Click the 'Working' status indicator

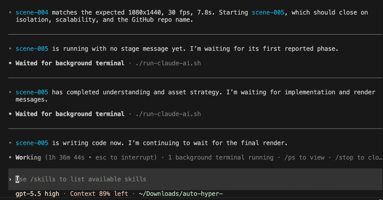point(28,158)
